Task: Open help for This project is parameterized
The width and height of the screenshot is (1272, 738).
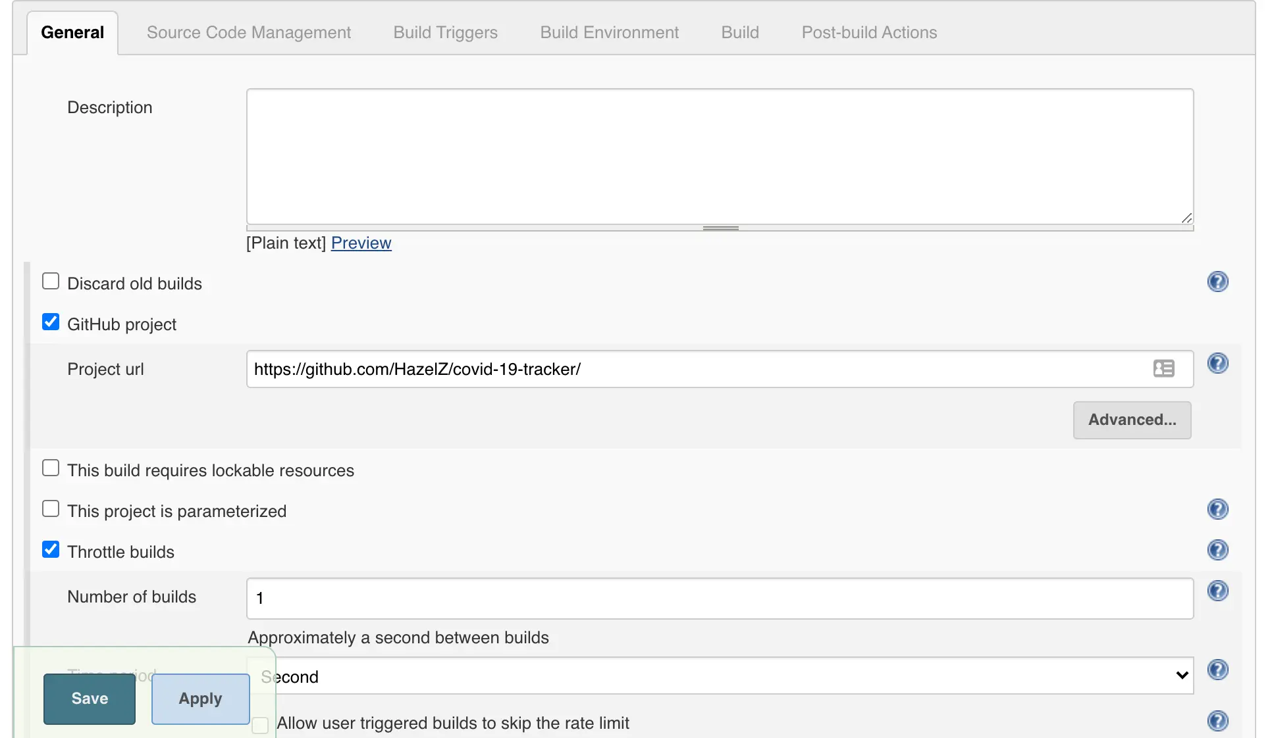Action: pos(1217,510)
